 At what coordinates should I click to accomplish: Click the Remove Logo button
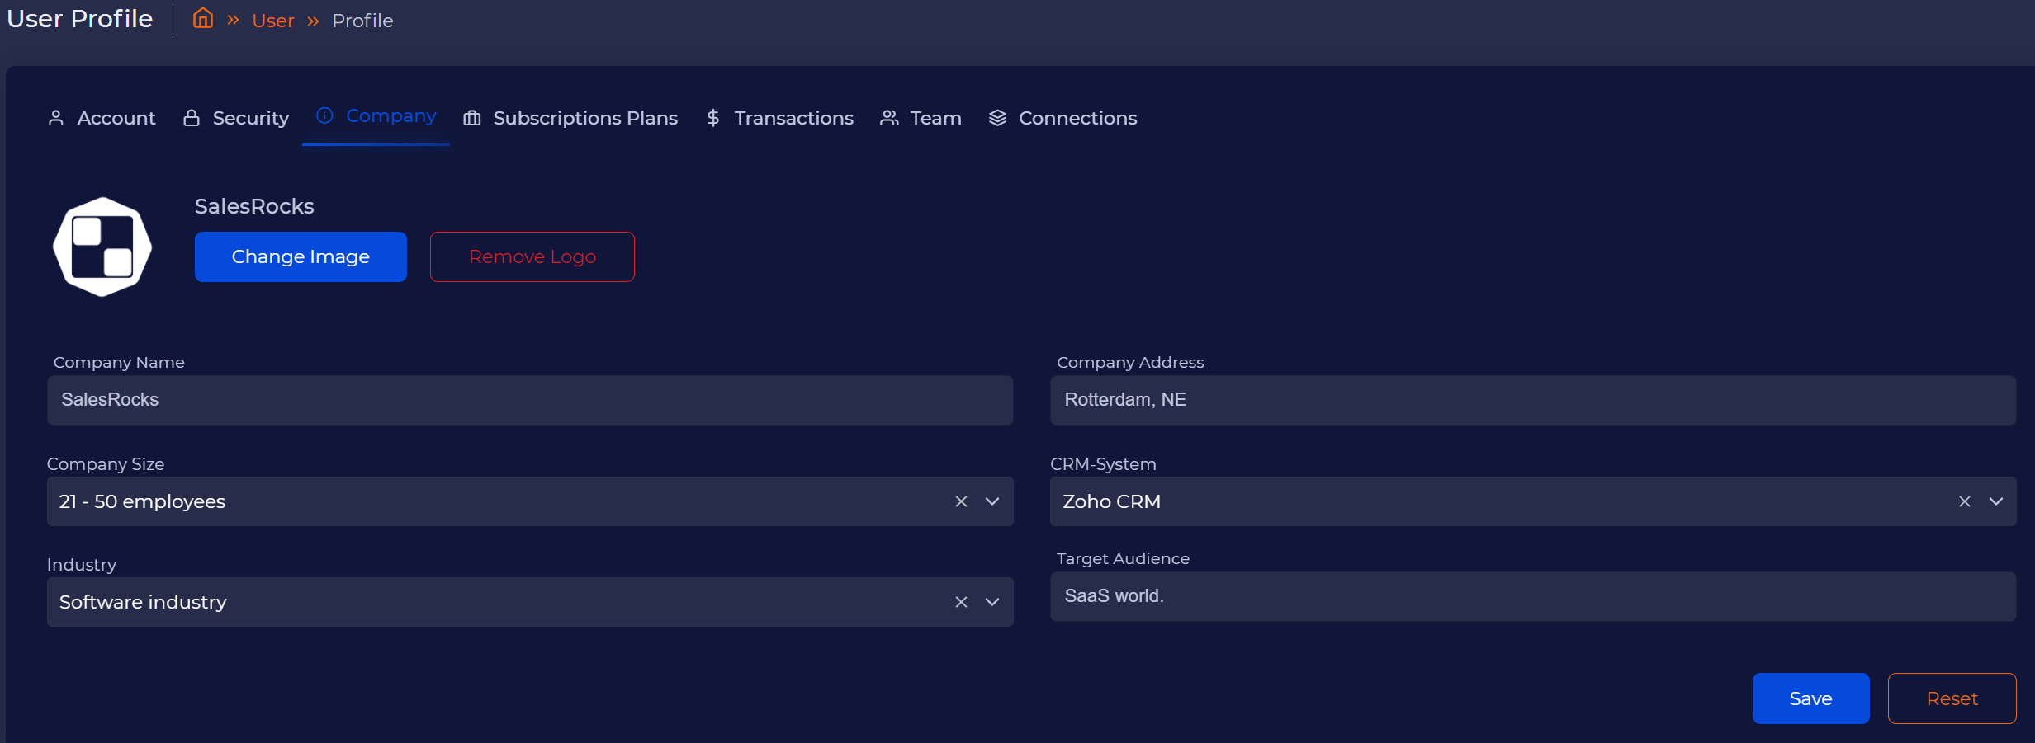pos(532,256)
